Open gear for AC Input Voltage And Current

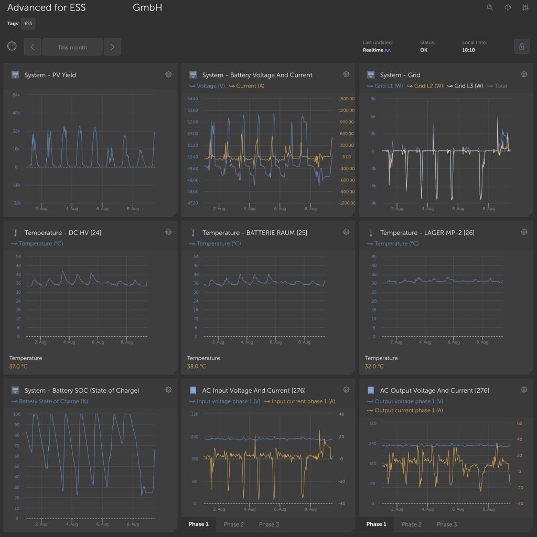[x=346, y=390]
